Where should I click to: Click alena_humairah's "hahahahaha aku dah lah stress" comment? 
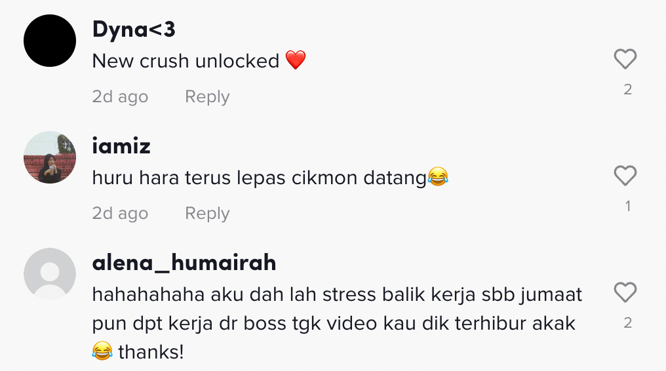[337, 323]
